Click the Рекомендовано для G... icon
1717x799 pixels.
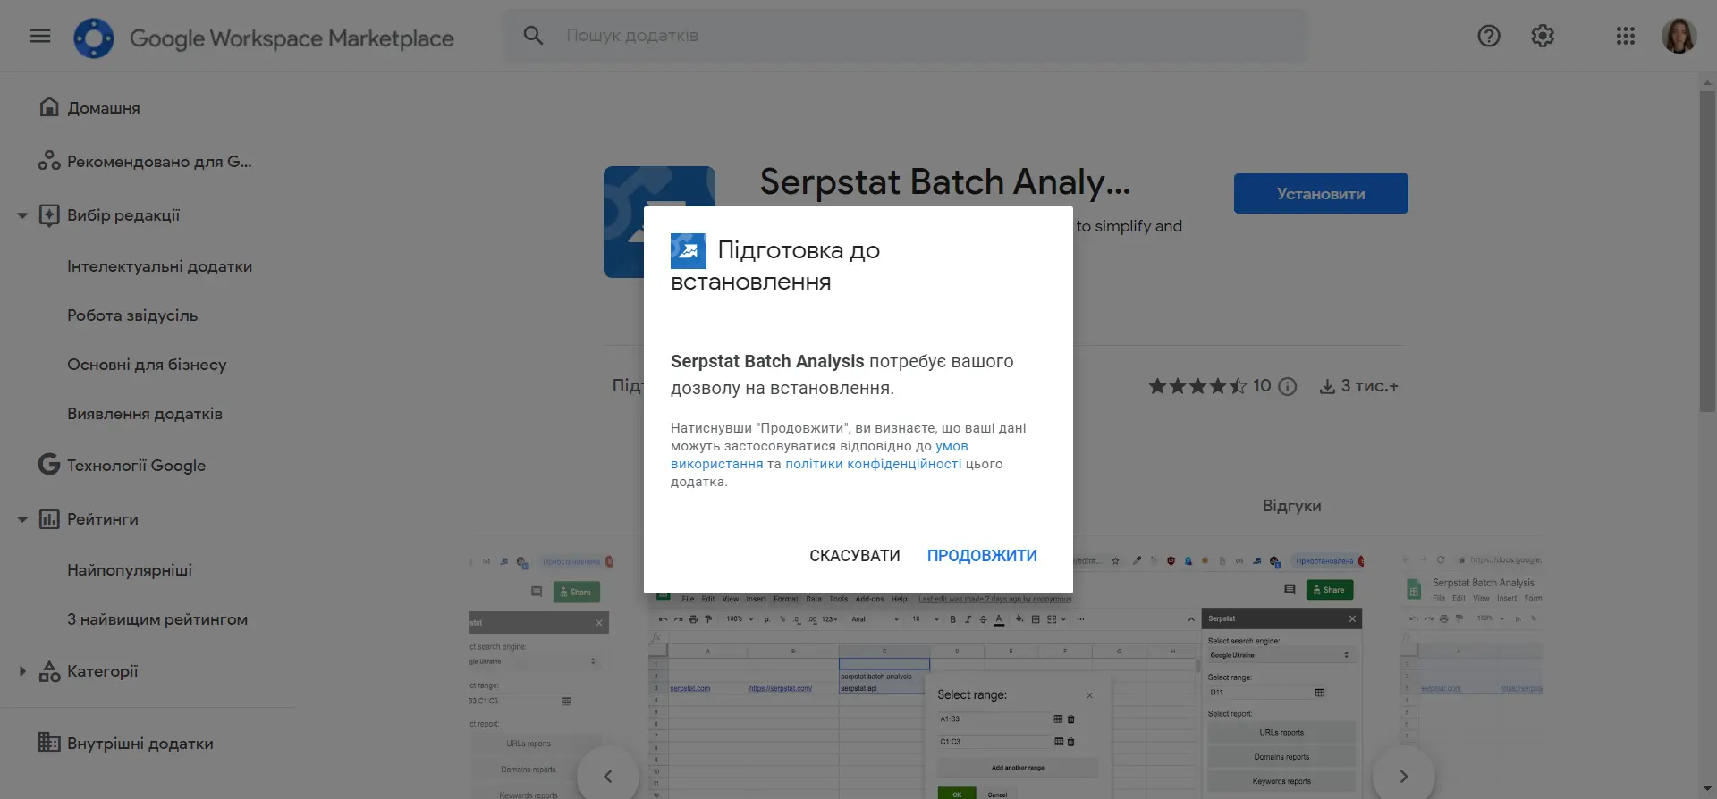(x=49, y=161)
